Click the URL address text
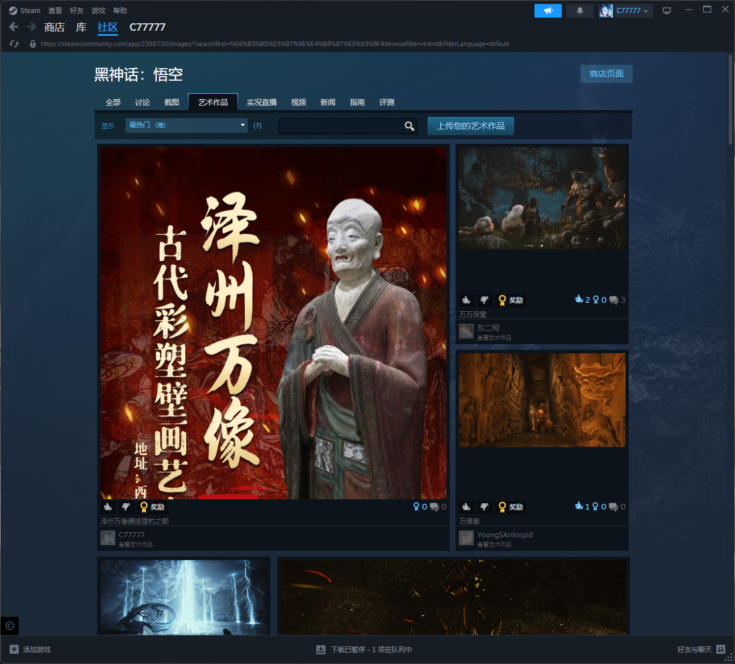This screenshot has width=735, height=664. (x=275, y=44)
